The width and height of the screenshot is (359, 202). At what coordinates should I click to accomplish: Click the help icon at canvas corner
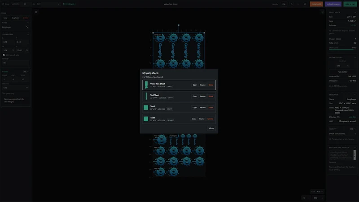pos(322,12)
